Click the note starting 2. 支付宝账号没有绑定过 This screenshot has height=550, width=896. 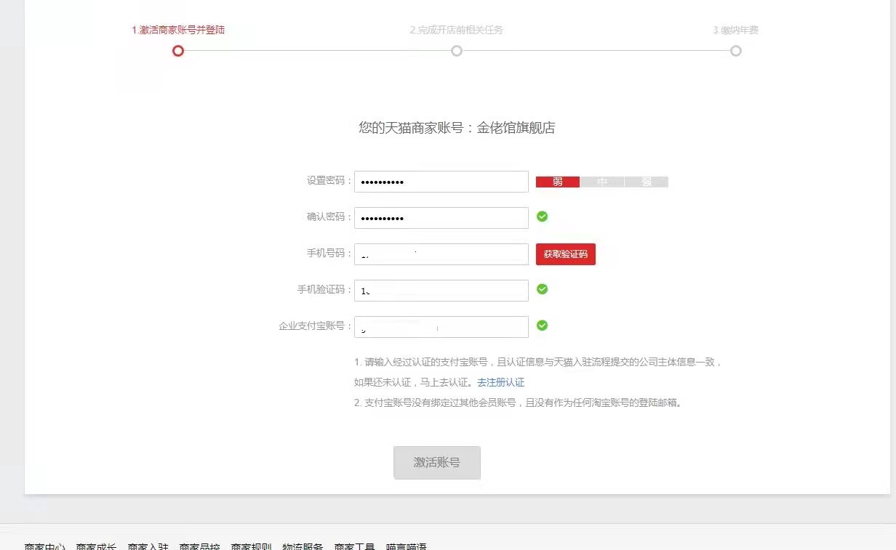519,403
